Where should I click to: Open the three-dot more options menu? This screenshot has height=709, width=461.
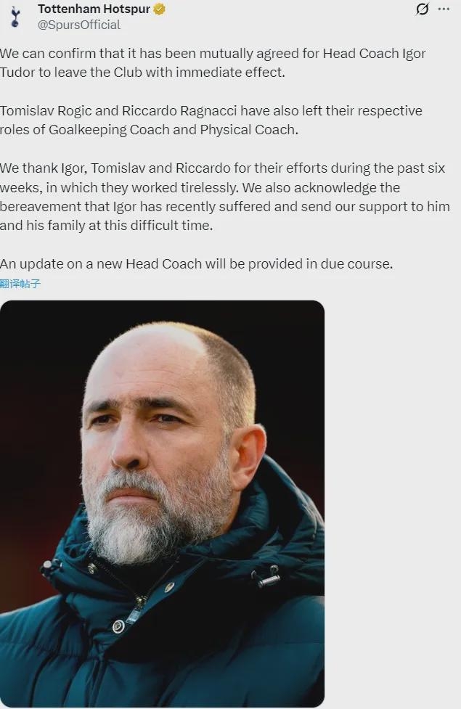pyautogui.click(x=444, y=9)
